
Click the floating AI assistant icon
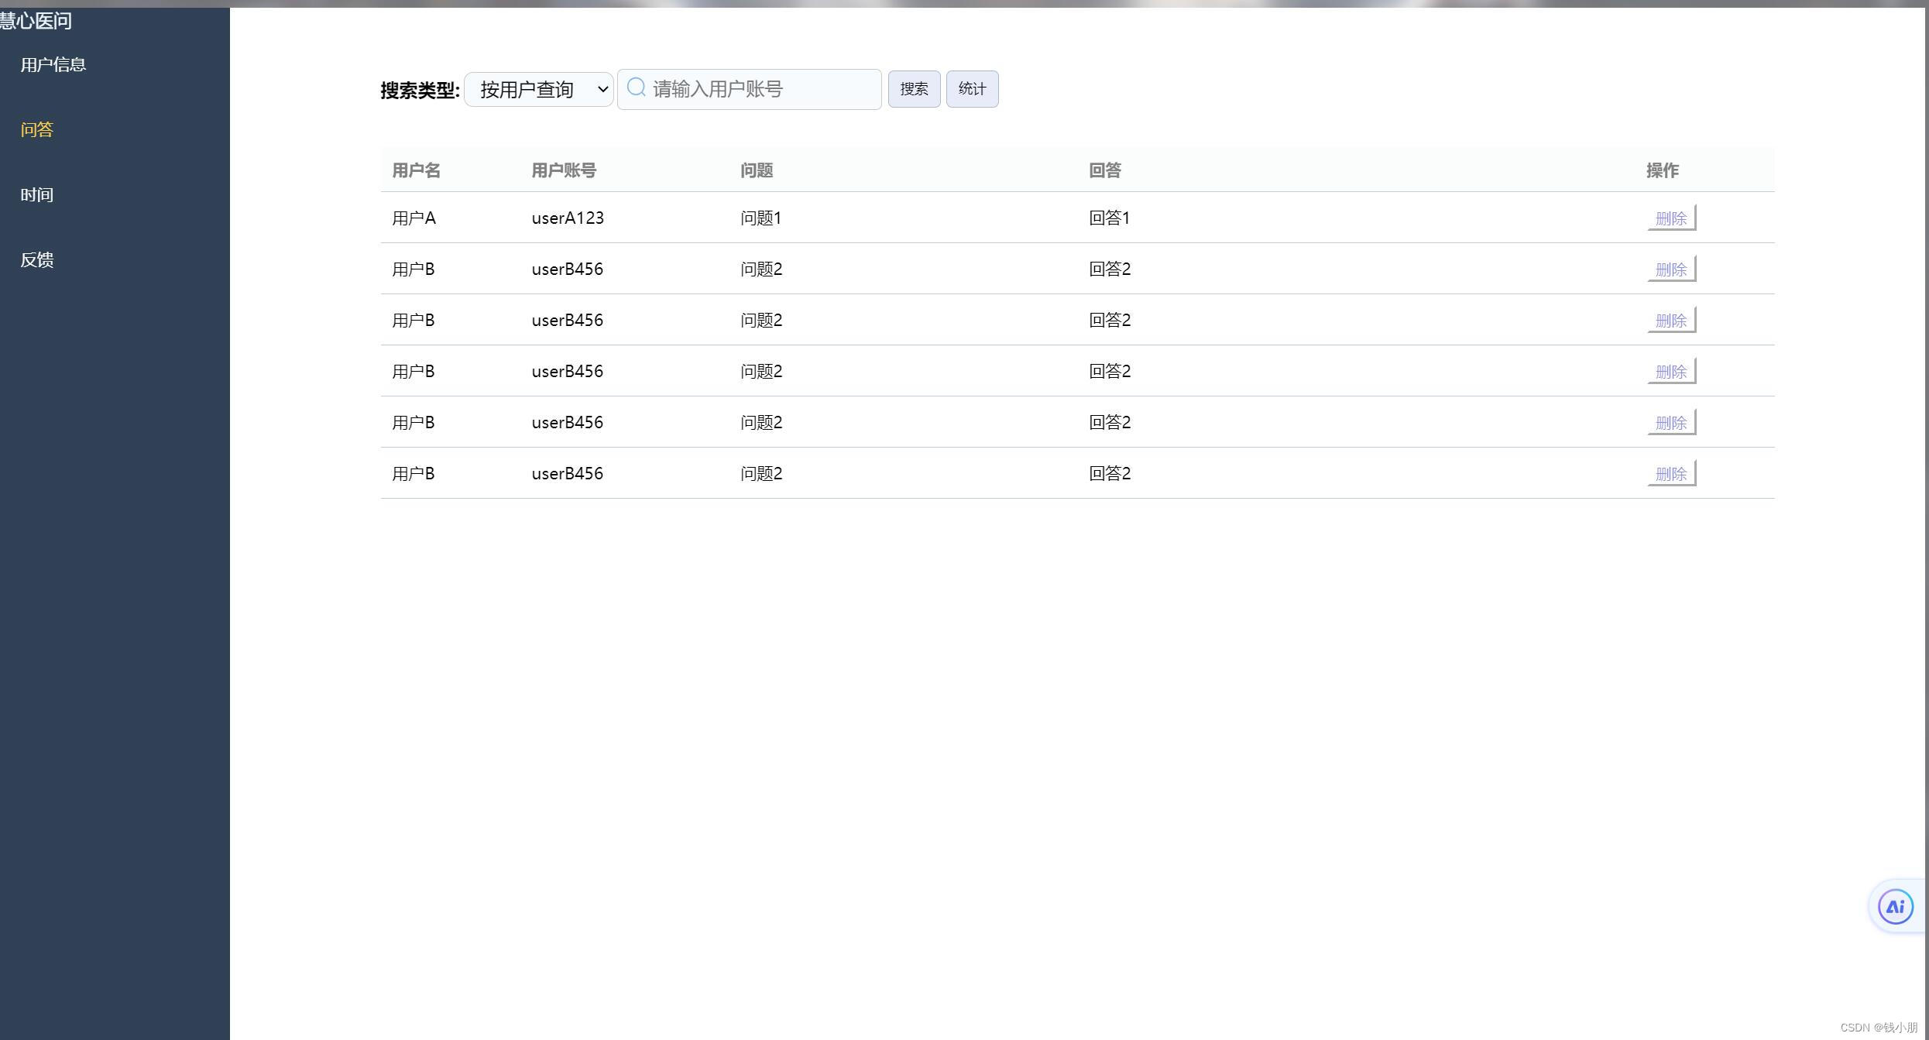[1895, 907]
